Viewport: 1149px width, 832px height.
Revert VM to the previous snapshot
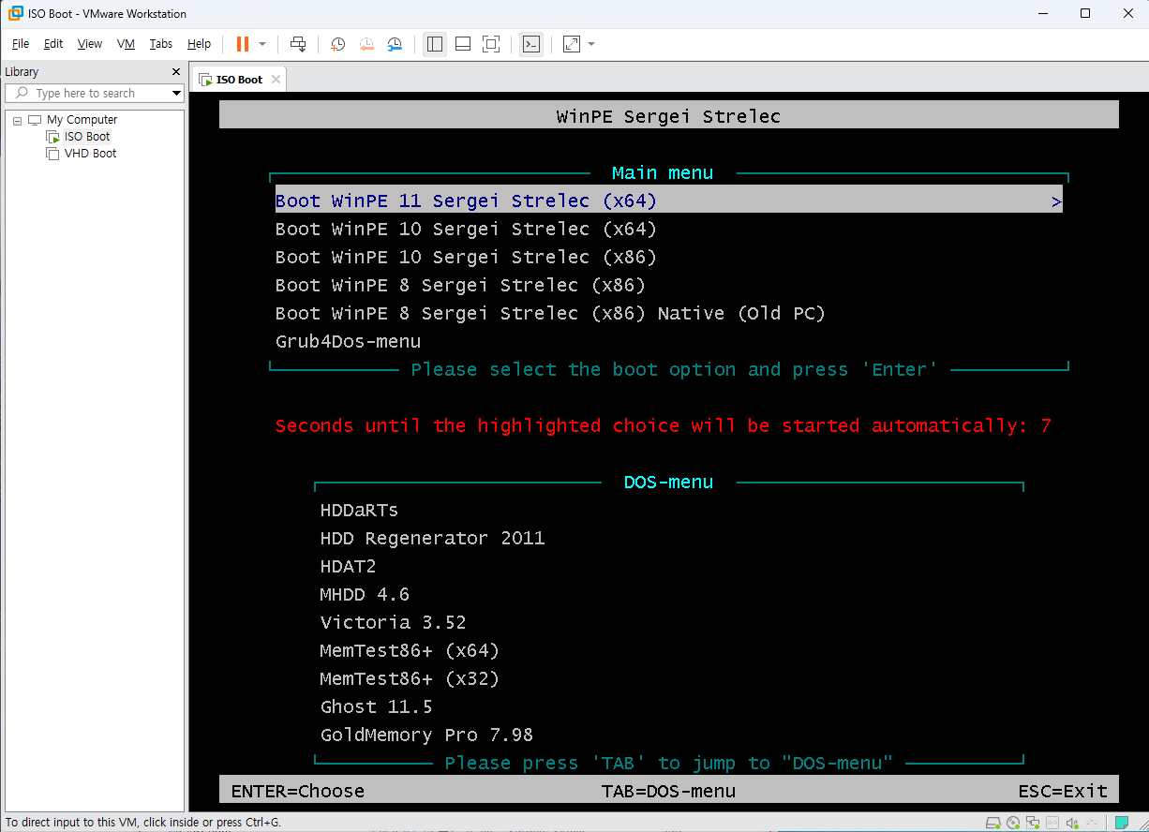pyautogui.click(x=366, y=44)
